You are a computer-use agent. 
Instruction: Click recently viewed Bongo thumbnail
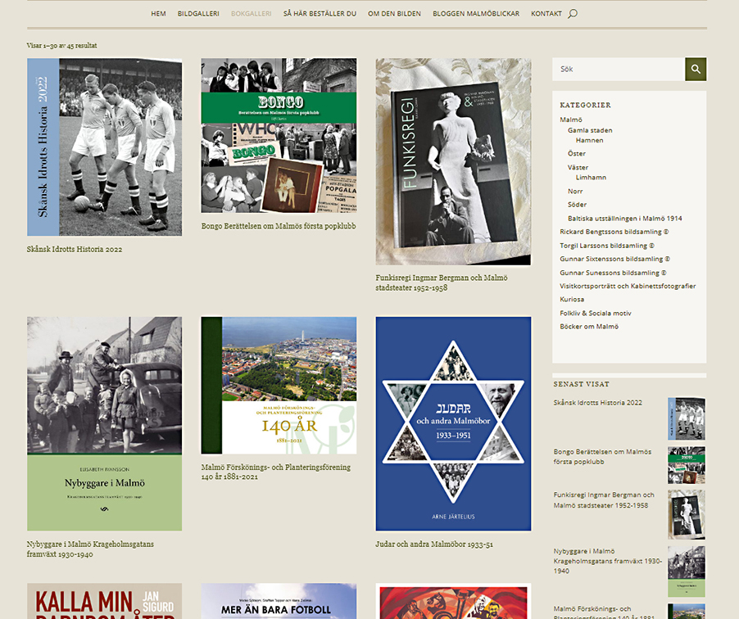[687, 465]
